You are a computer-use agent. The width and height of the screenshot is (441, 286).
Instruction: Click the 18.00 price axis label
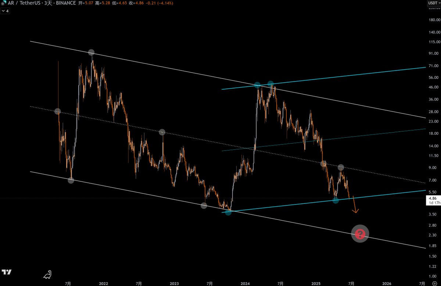click(434, 134)
